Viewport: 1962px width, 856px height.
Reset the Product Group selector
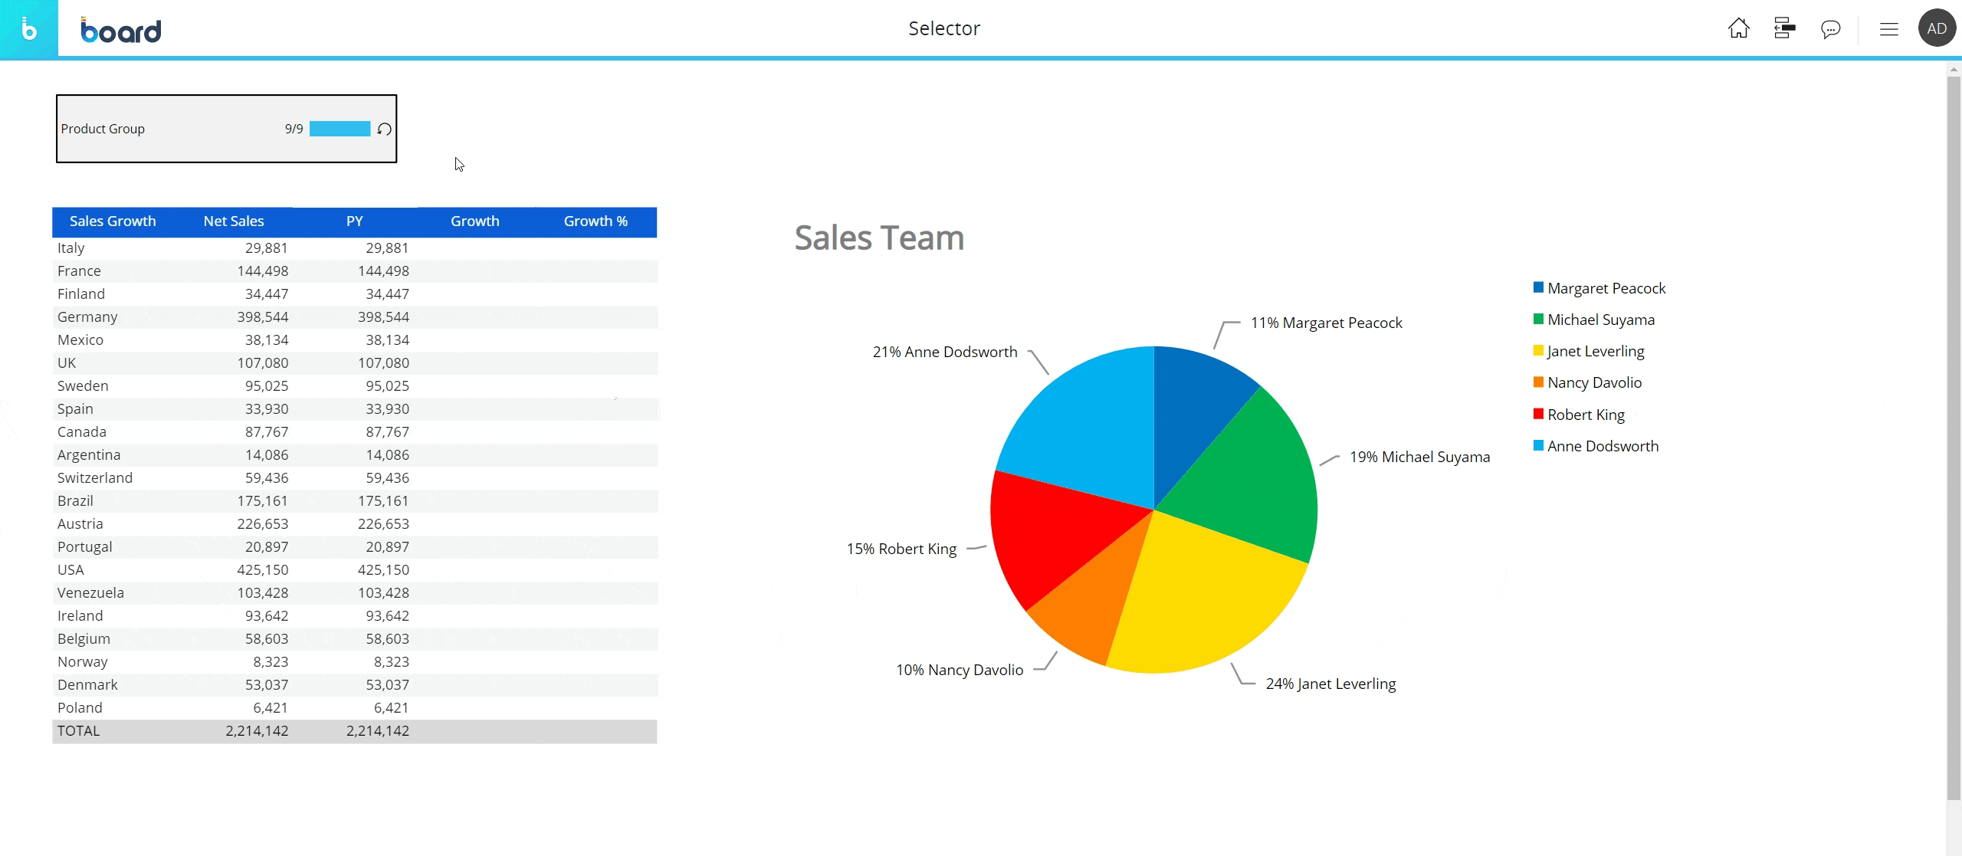pos(385,129)
